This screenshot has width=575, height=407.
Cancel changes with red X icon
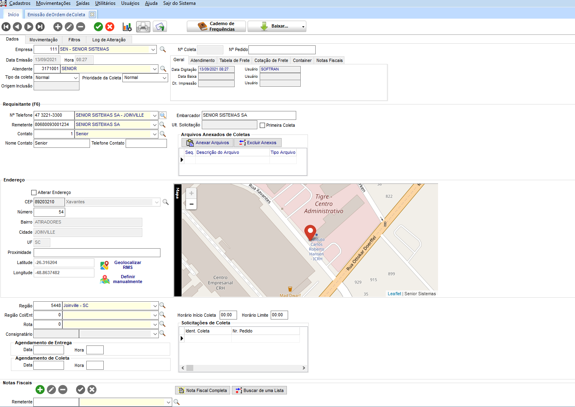pos(110,27)
